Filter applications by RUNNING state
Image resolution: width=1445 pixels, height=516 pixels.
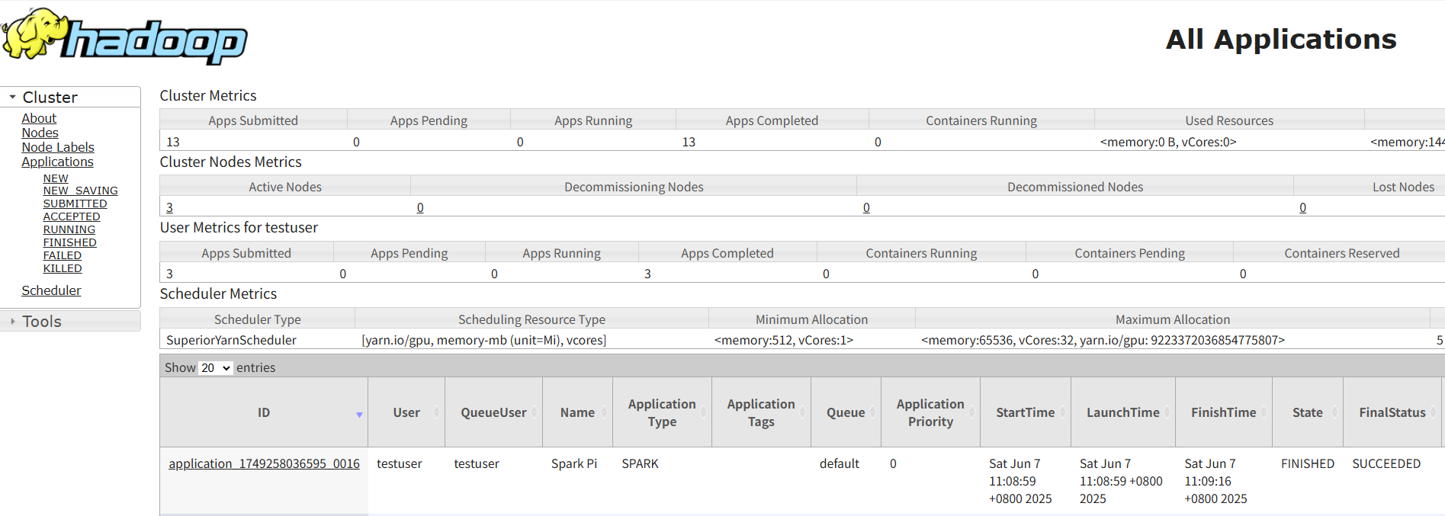click(x=69, y=229)
